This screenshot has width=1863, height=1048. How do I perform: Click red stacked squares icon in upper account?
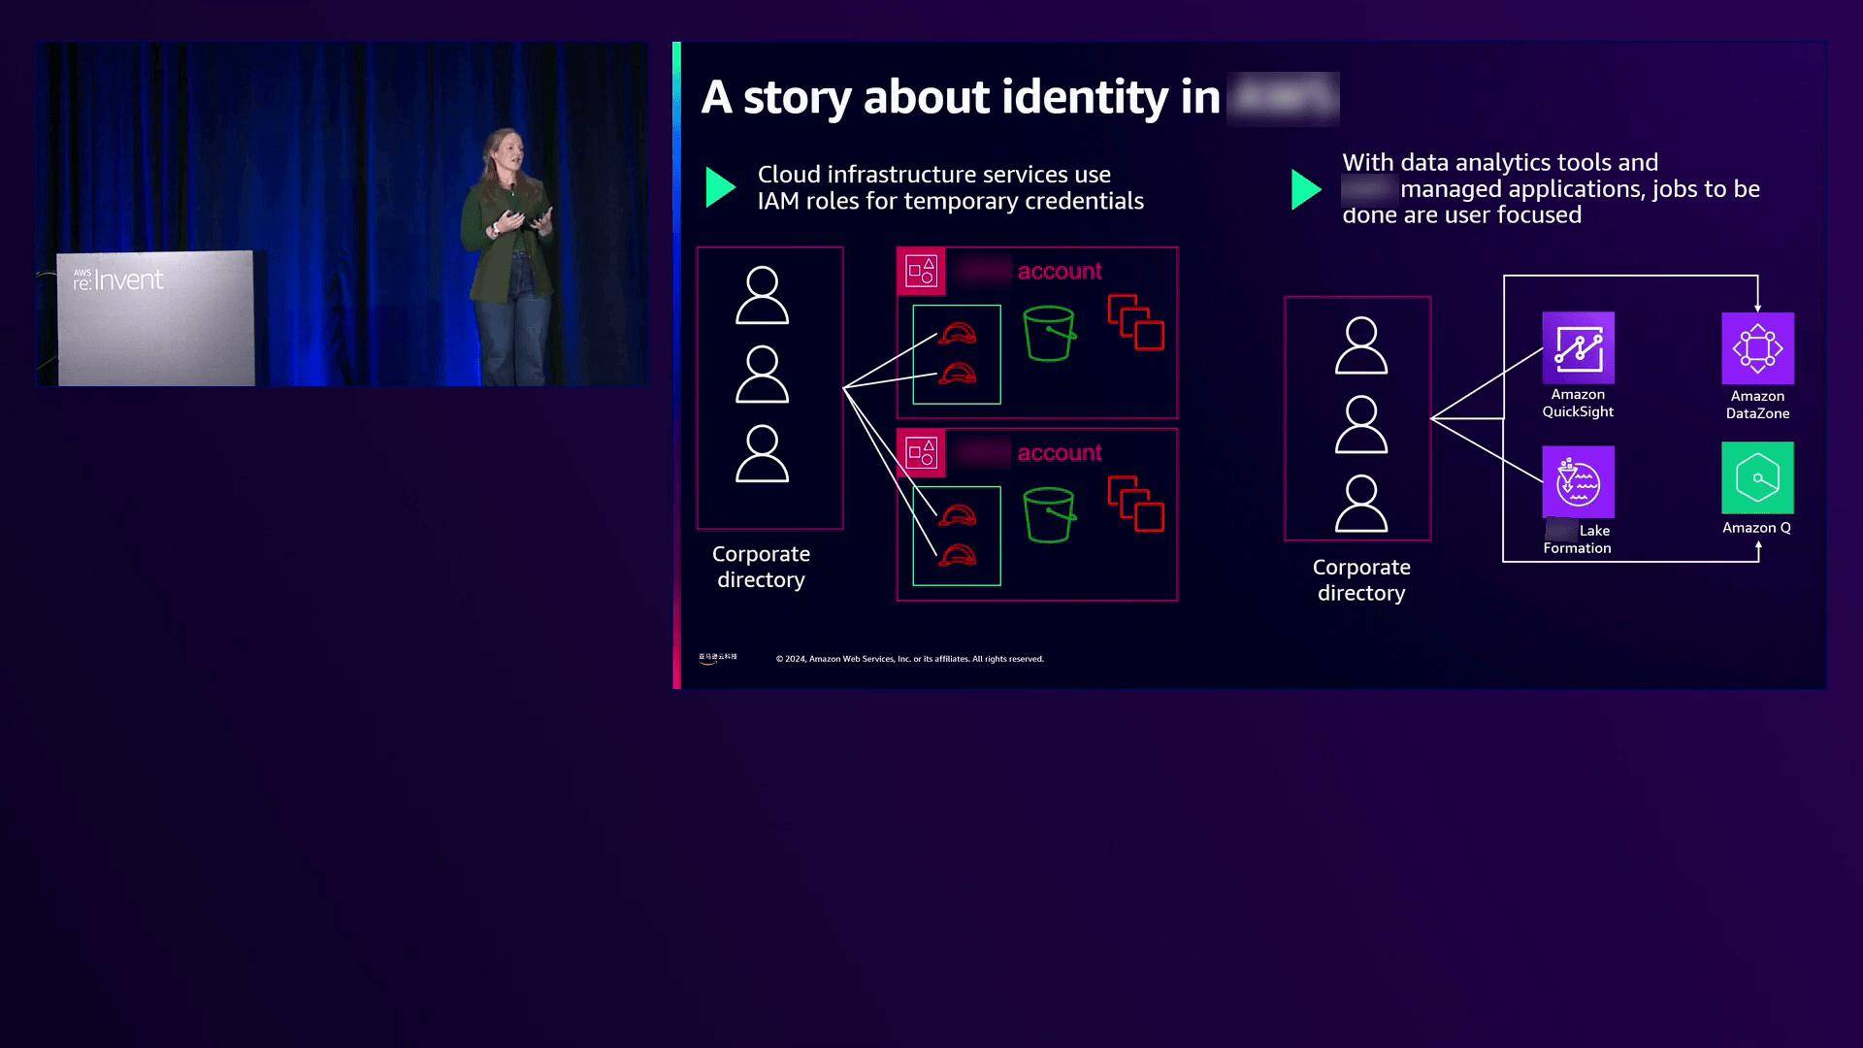click(x=1135, y=322)
